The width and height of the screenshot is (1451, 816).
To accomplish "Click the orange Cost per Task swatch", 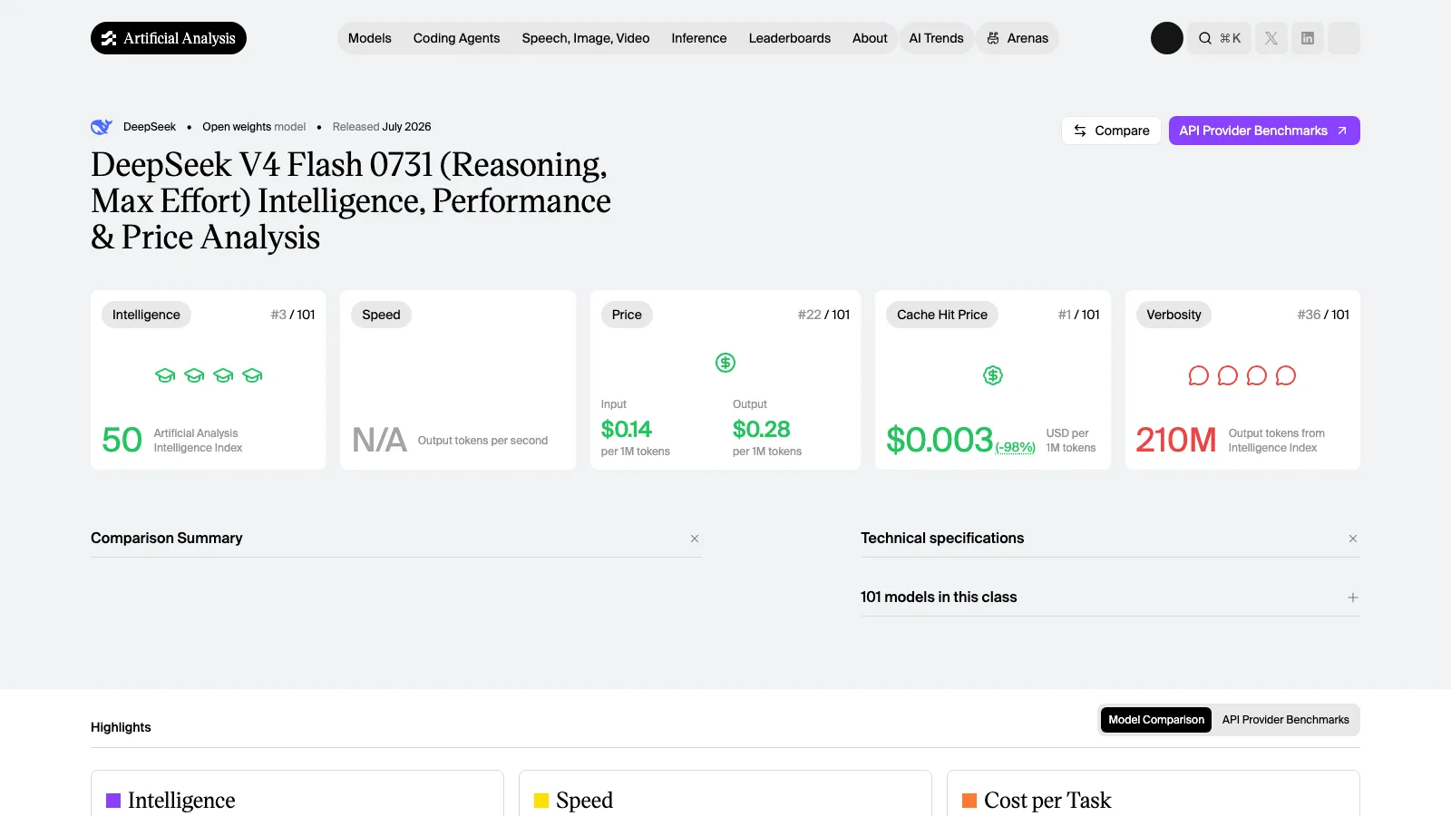I will [969, 801].
